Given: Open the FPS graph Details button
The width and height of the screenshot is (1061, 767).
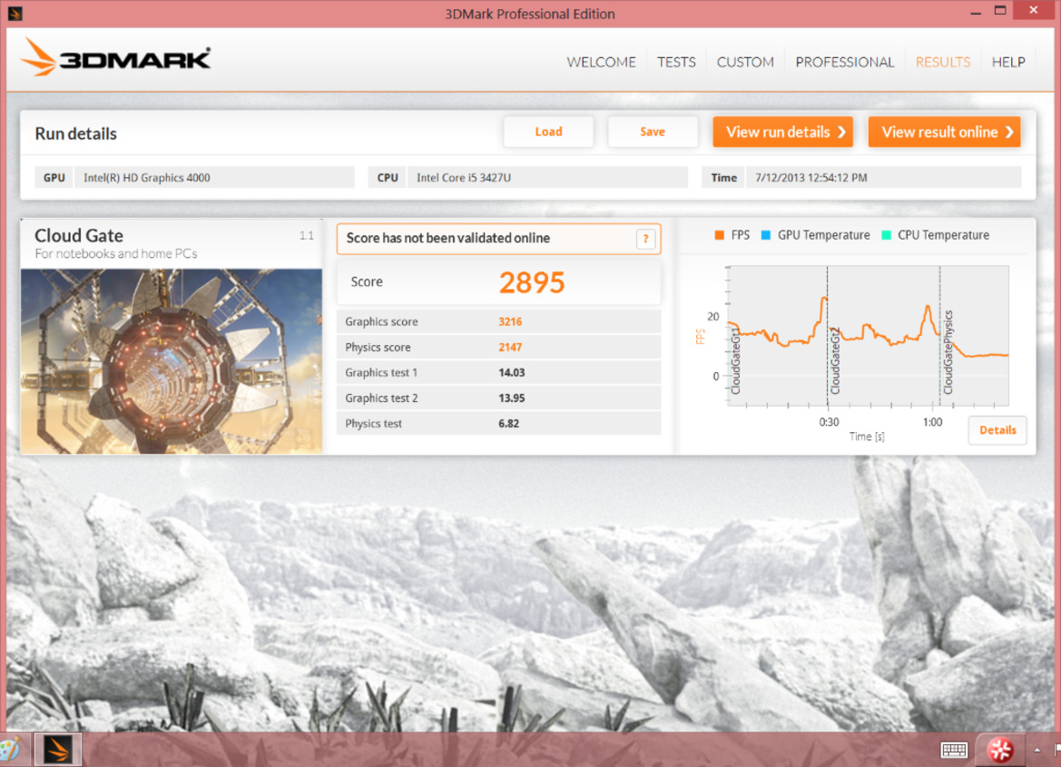Looking at the screenshot, I should (997, 430).
